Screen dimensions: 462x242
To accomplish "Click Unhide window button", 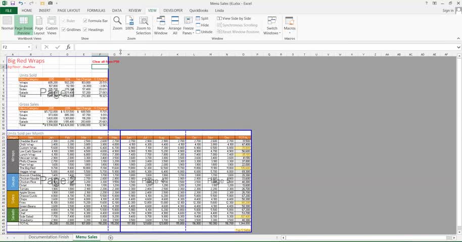I will coord(204,32).
